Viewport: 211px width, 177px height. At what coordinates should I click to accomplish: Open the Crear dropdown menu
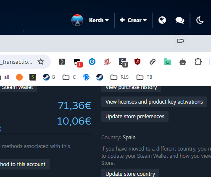[x=133, y=20]
